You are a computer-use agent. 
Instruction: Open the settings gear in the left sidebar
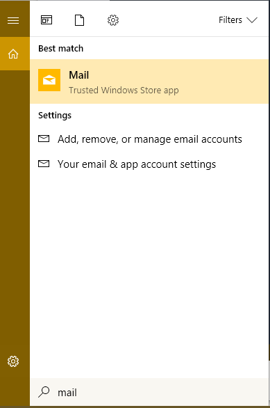pyautogui.click(x=13, y=361)
